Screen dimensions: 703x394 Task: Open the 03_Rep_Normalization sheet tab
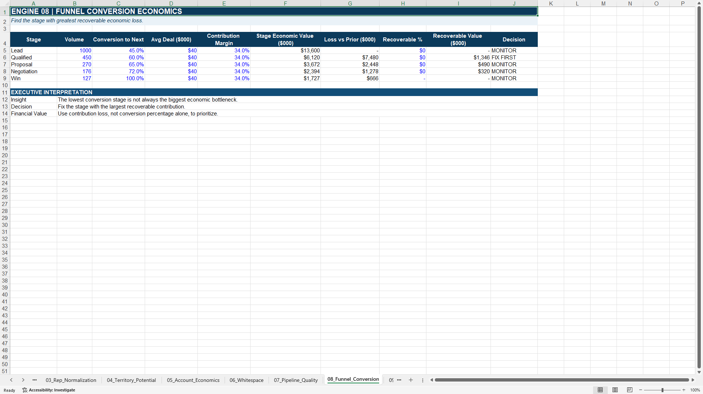[71, 380]
